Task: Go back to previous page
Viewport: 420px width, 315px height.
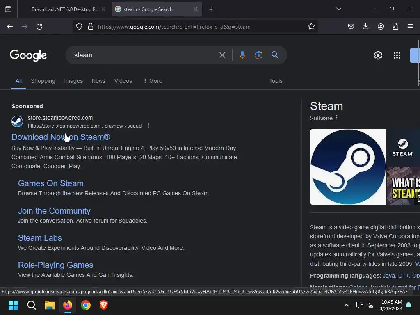Action: (10, 27)
